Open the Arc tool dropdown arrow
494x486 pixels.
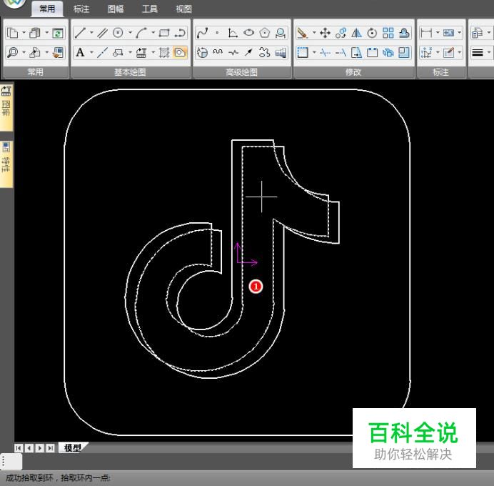coord(153,32)
